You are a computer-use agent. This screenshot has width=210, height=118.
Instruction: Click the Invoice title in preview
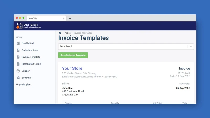coord(184,68)
